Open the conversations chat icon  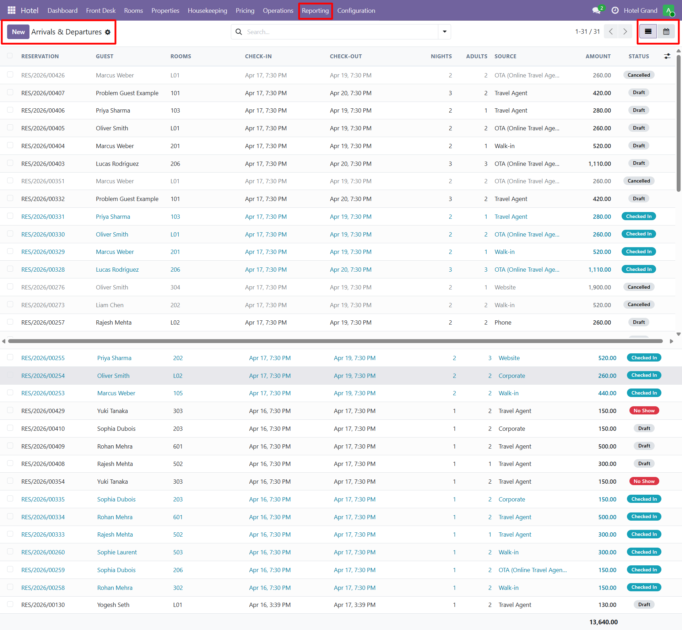(x=596, y=10)
